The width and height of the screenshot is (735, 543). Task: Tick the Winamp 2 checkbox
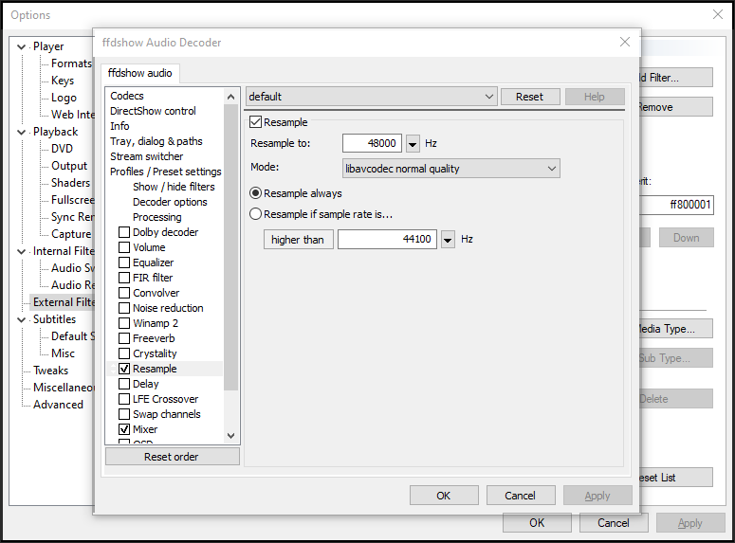tap(124, 323)
